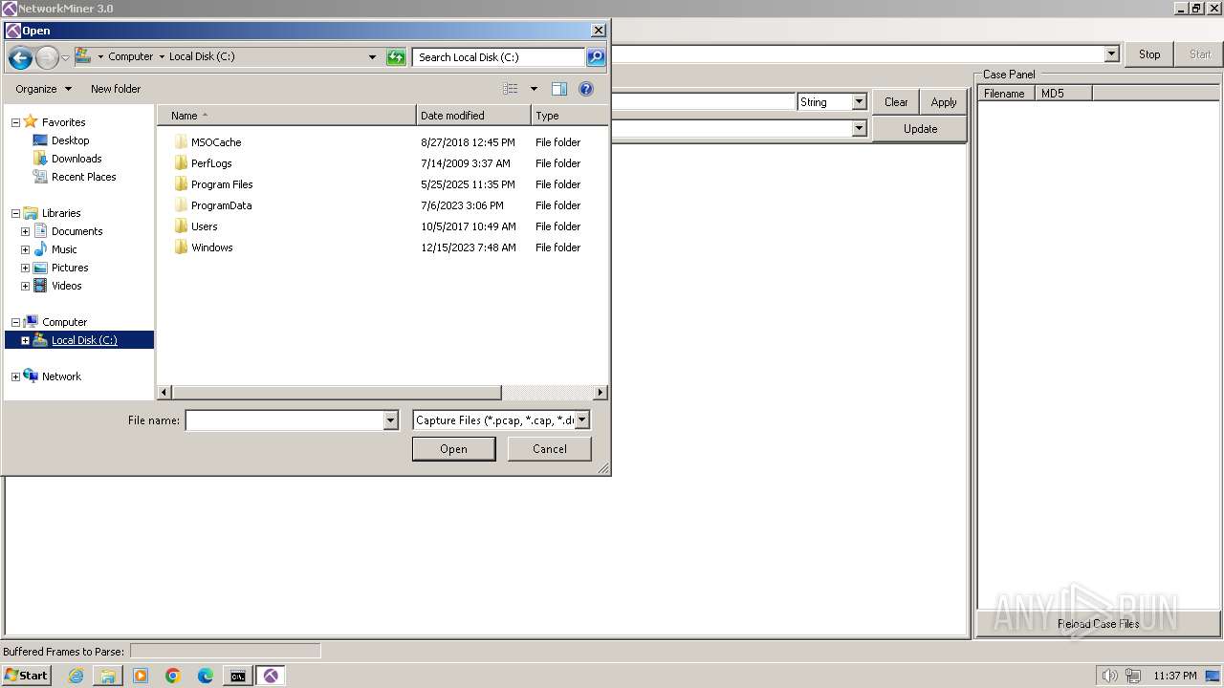This screenshot has height=688, width=1224.
Task: Cancel the Open dialog
Action: point(550,449)
